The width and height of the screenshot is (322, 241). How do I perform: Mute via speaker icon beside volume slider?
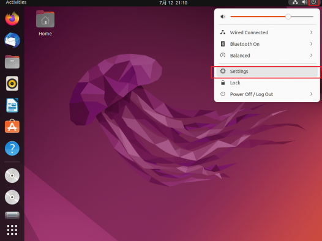point(223,17)
